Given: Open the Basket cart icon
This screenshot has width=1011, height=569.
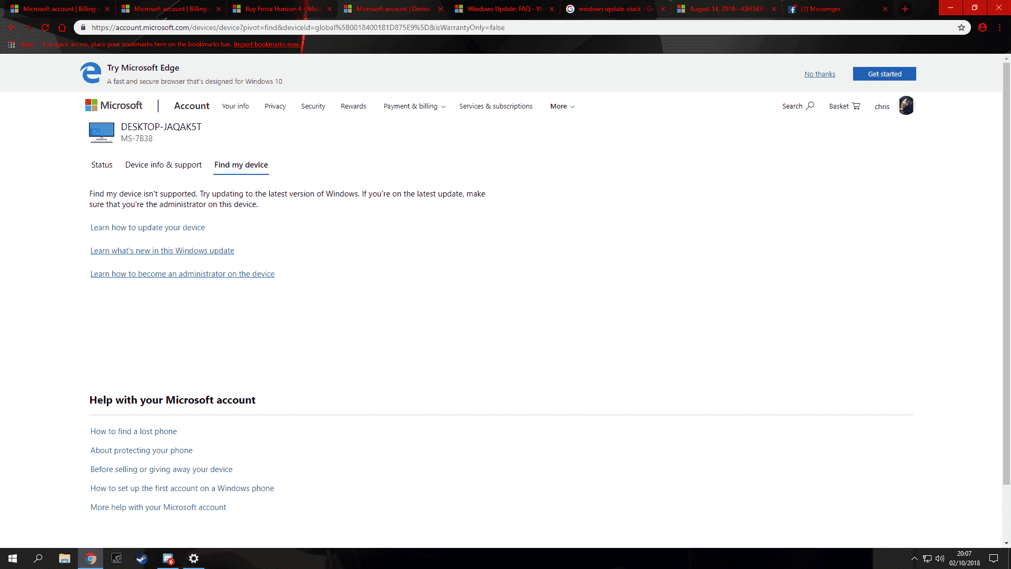Looking at the screenshot, I should pos(856,106).
